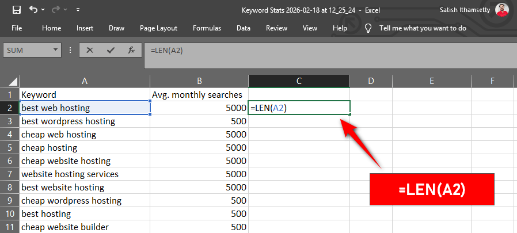Click the Undo arrow icon
The height and width of the screenshot is (233, 517).
click(x=33, y=10)
